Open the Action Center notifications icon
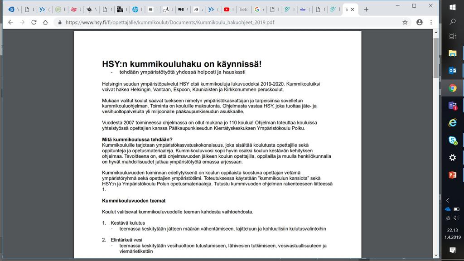The image size is (464, 261). [x=453, y=250]
